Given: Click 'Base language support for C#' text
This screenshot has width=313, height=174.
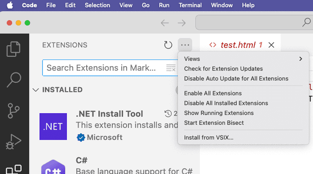Looking at the screenshot, I should point(134,171).
